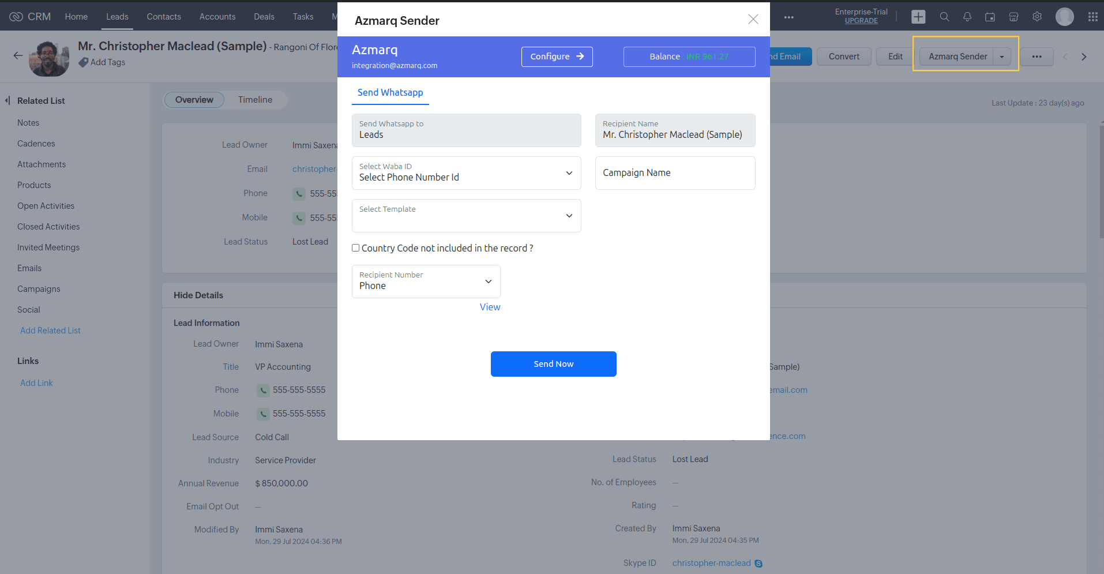Open the apps grid icon
The height and width of the screenshot is (574, 1104).
(1092, 17)
